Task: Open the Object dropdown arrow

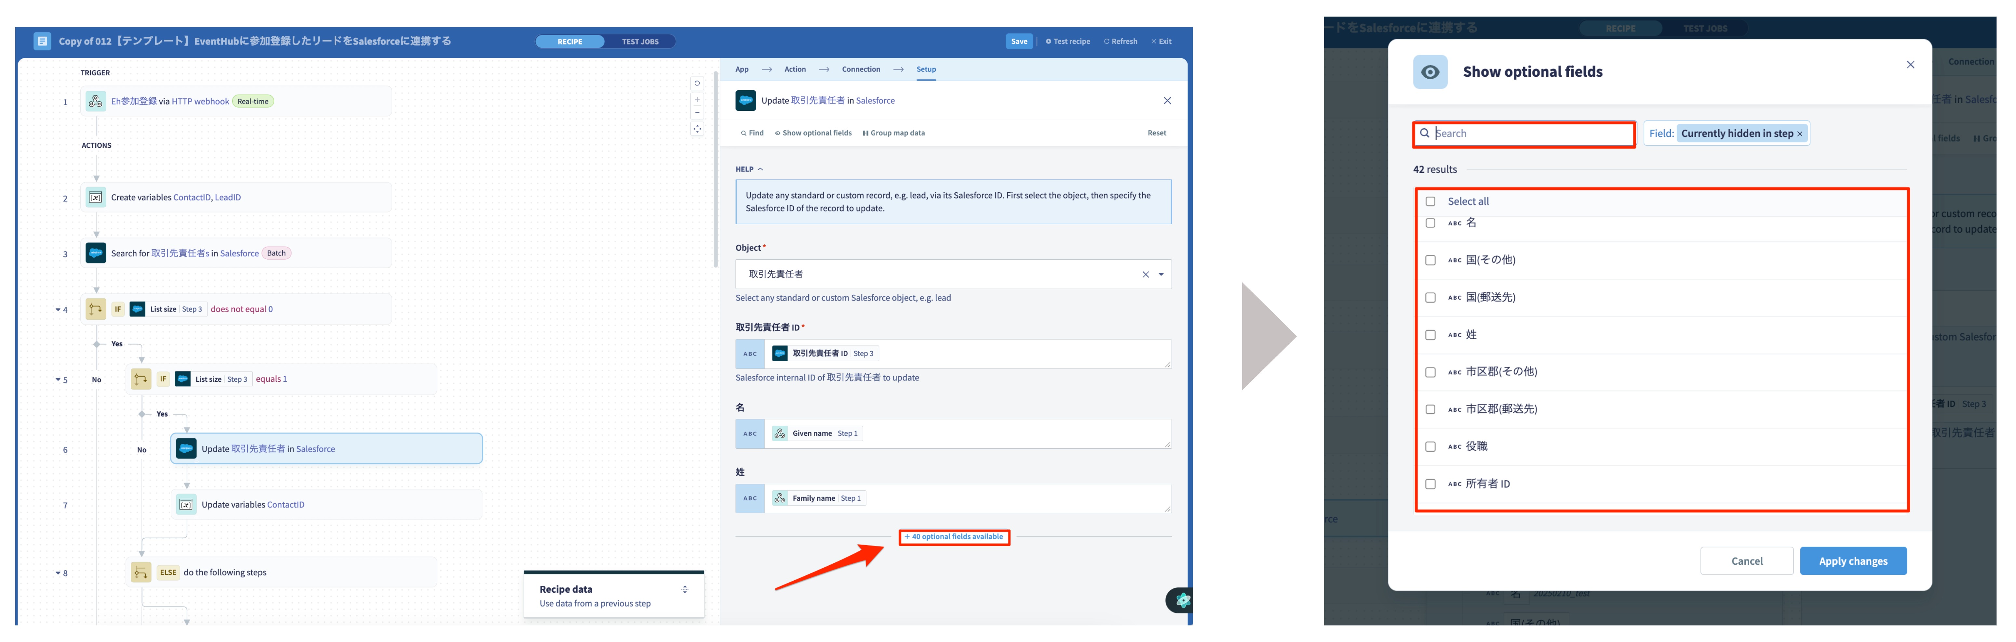Action: [1162, 275]
